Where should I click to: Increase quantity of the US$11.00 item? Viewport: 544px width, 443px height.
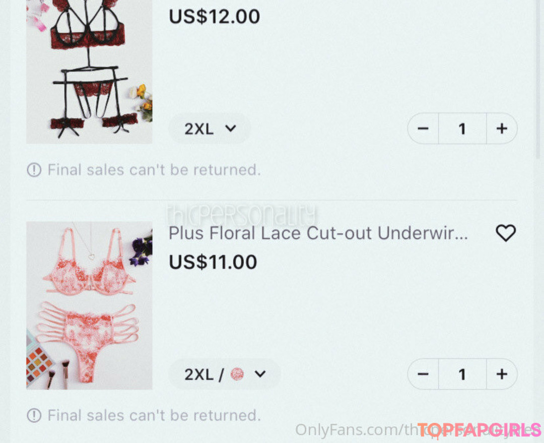pos(502,374)
